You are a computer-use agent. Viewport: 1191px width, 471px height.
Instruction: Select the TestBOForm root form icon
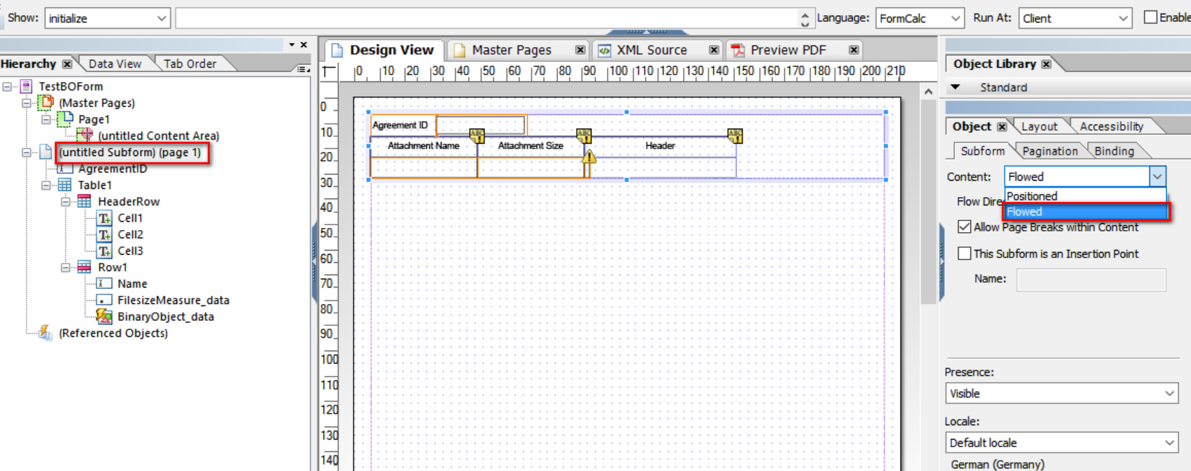27,86
